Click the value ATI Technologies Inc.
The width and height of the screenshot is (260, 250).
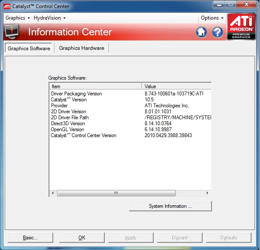click(x=167, y=106)
